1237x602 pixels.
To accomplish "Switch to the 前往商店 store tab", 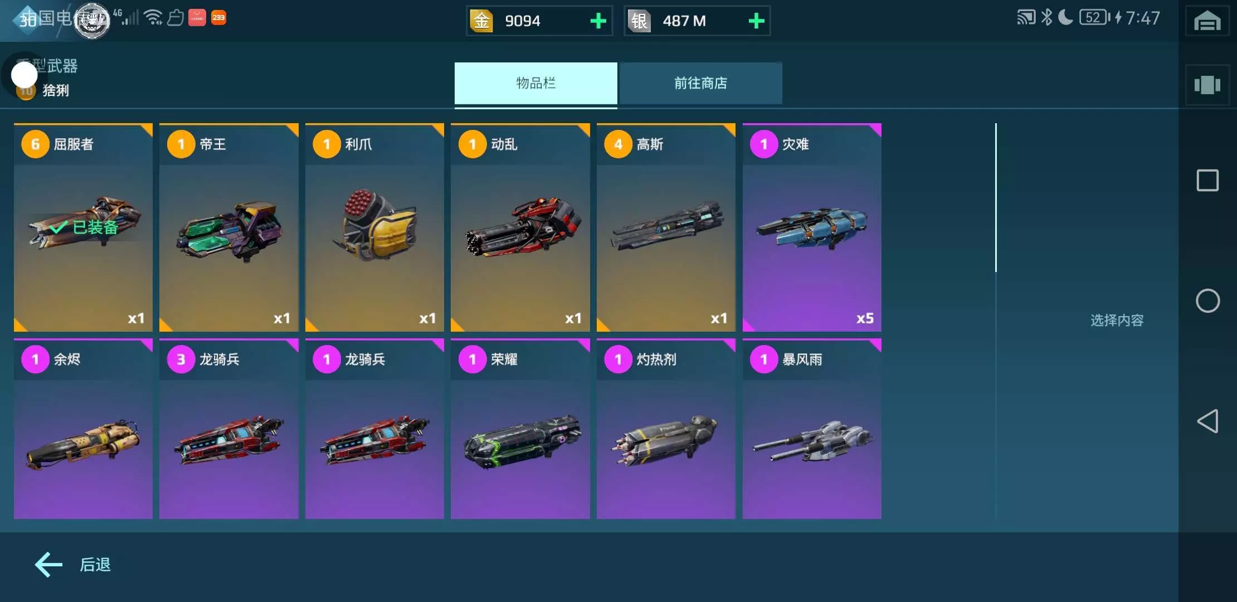I will [x=700, y=83].
